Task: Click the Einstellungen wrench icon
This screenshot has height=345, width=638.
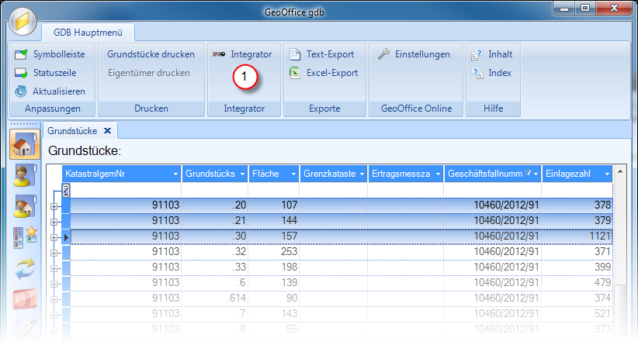Action: (383, 54)
